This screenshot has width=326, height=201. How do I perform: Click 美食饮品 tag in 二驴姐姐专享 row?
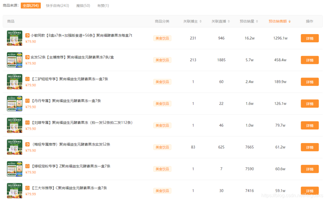(x=162, y=82)
